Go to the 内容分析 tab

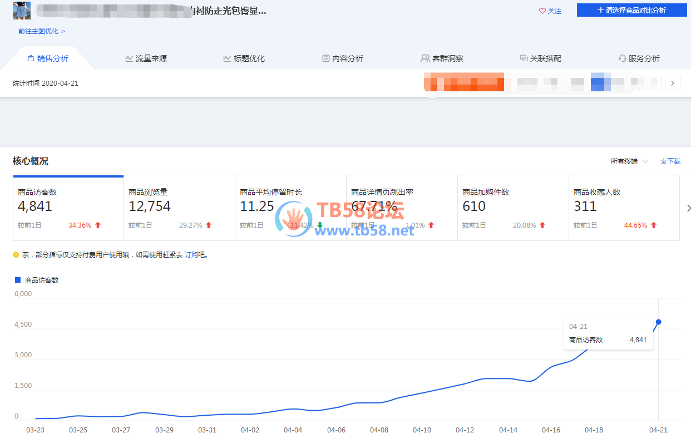click(x=343, y=58)
